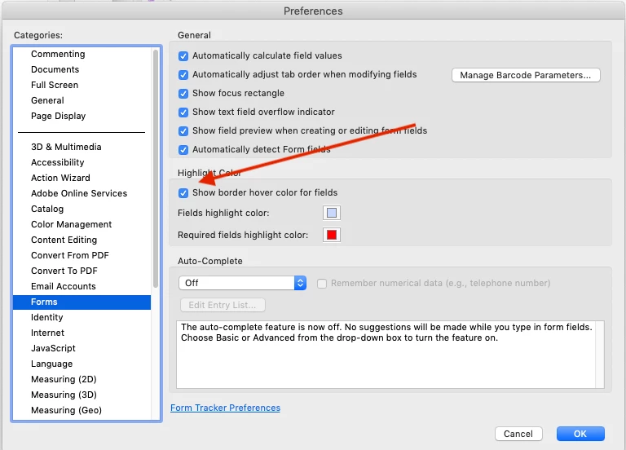The width and height of the screenshot is (626, 450).
Task: Confirm preferences with OK button
Action: (580, 434)
